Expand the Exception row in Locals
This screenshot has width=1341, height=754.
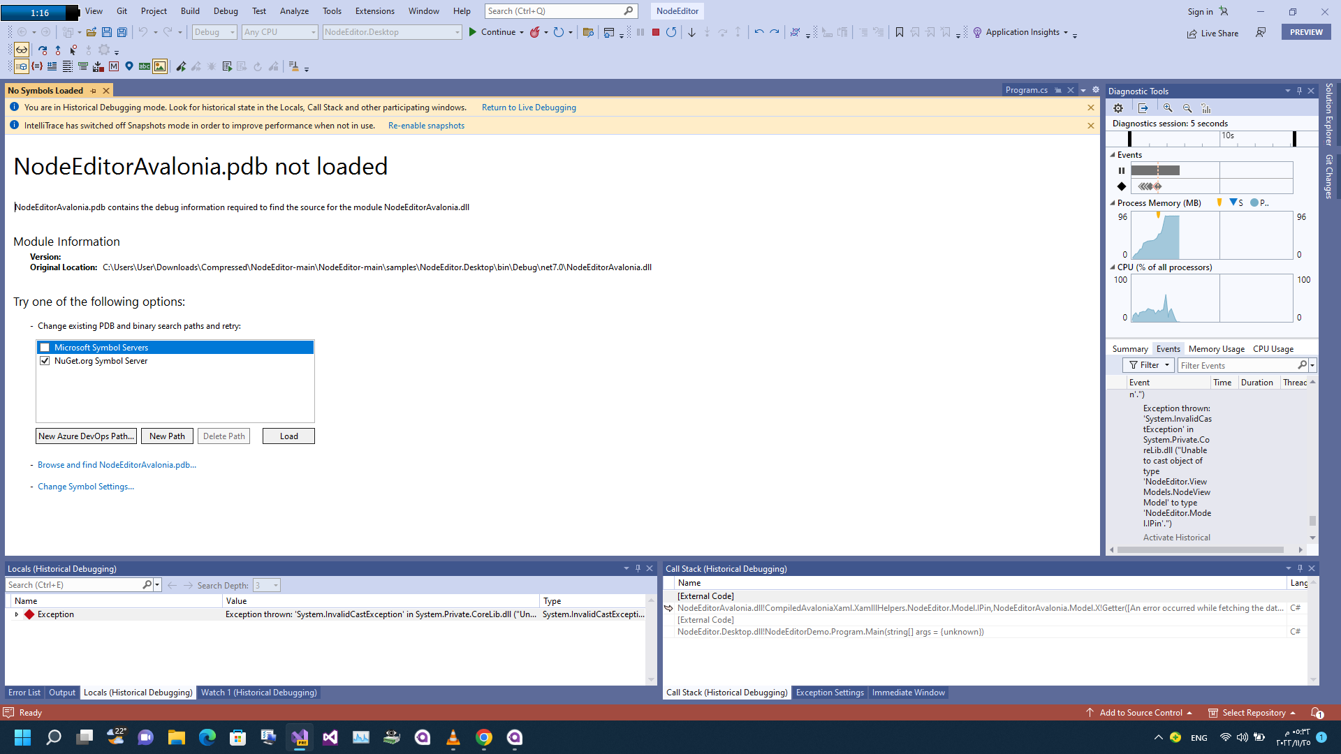point(17,614)
